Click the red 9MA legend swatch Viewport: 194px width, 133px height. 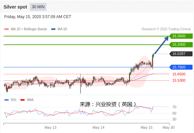tap(22, 100)
